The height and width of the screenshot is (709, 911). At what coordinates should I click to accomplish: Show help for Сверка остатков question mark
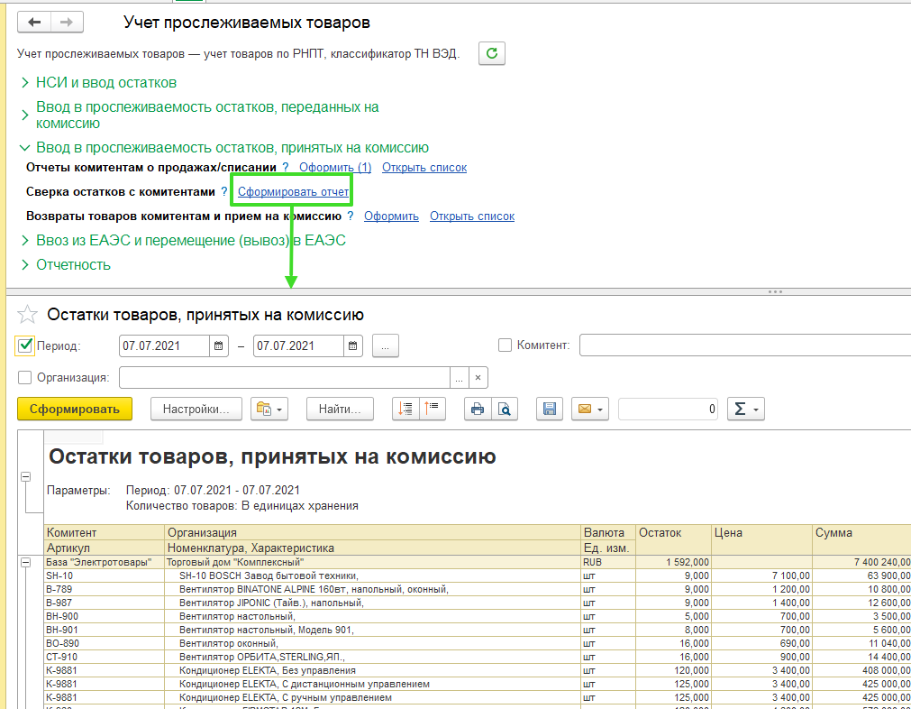224,192
